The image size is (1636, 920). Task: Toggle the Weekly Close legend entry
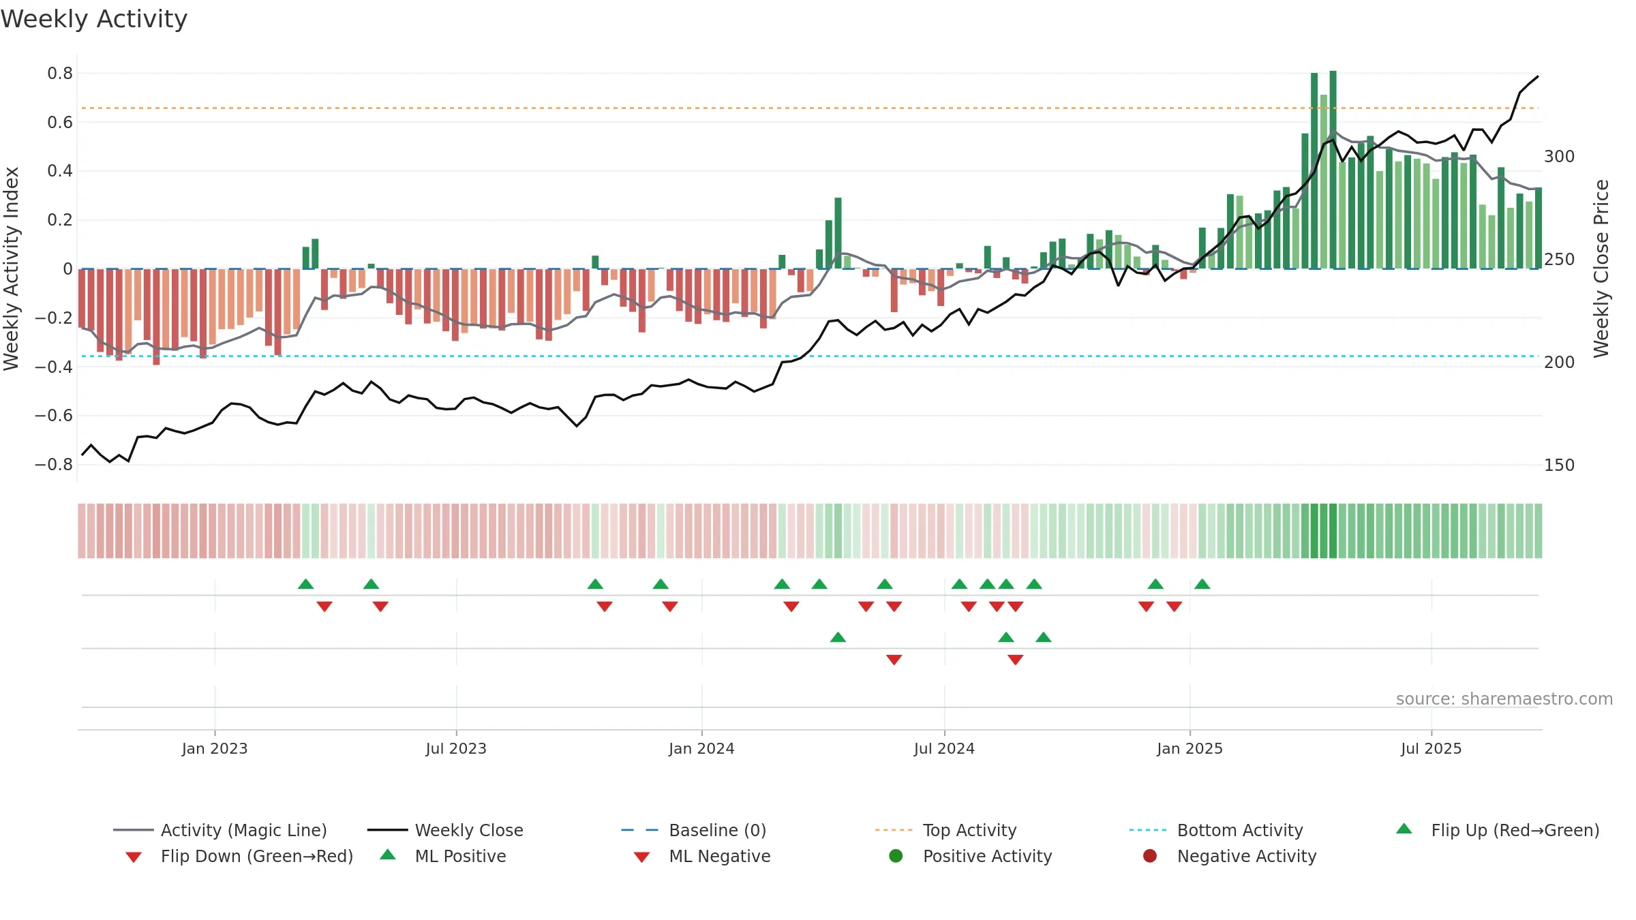pyautogui.click(x=445, y=830)
